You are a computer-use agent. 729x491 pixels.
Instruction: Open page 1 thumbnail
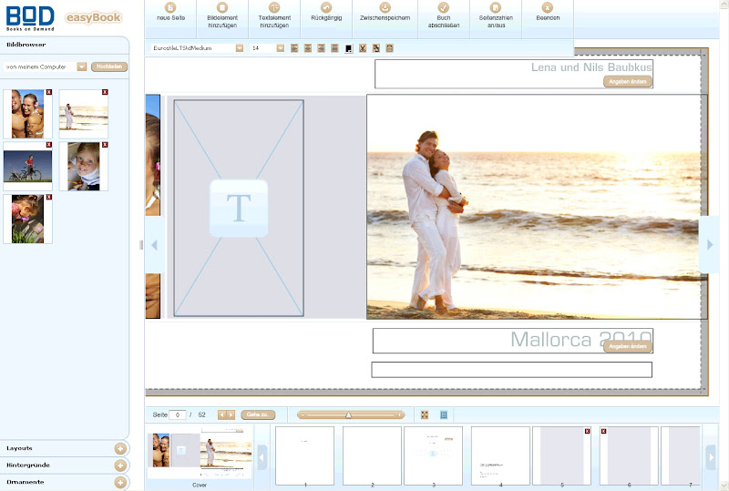304,455
